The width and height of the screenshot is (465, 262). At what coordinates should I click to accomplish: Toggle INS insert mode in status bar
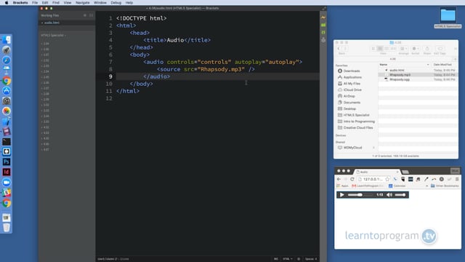coord(276,259)
